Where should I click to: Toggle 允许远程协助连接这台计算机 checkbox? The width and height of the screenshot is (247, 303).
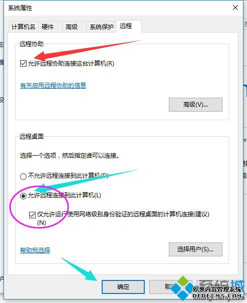pyautogui.click(x=23, y=64)
